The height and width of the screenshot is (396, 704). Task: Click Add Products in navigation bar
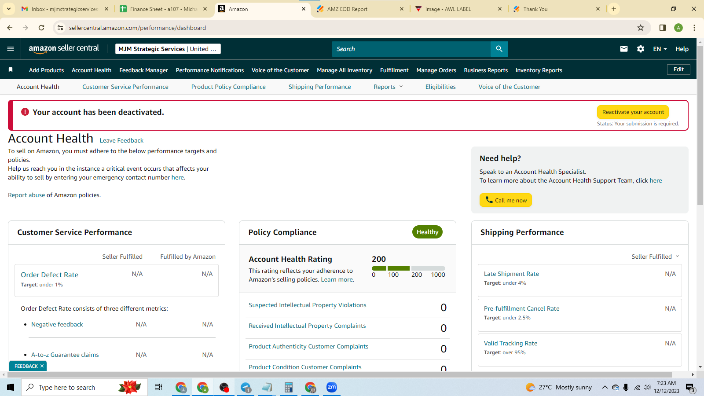(x=46, y=70)
